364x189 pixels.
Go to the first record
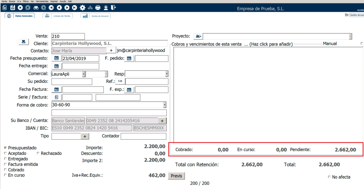pyautogui.click(x=52, y=7)
